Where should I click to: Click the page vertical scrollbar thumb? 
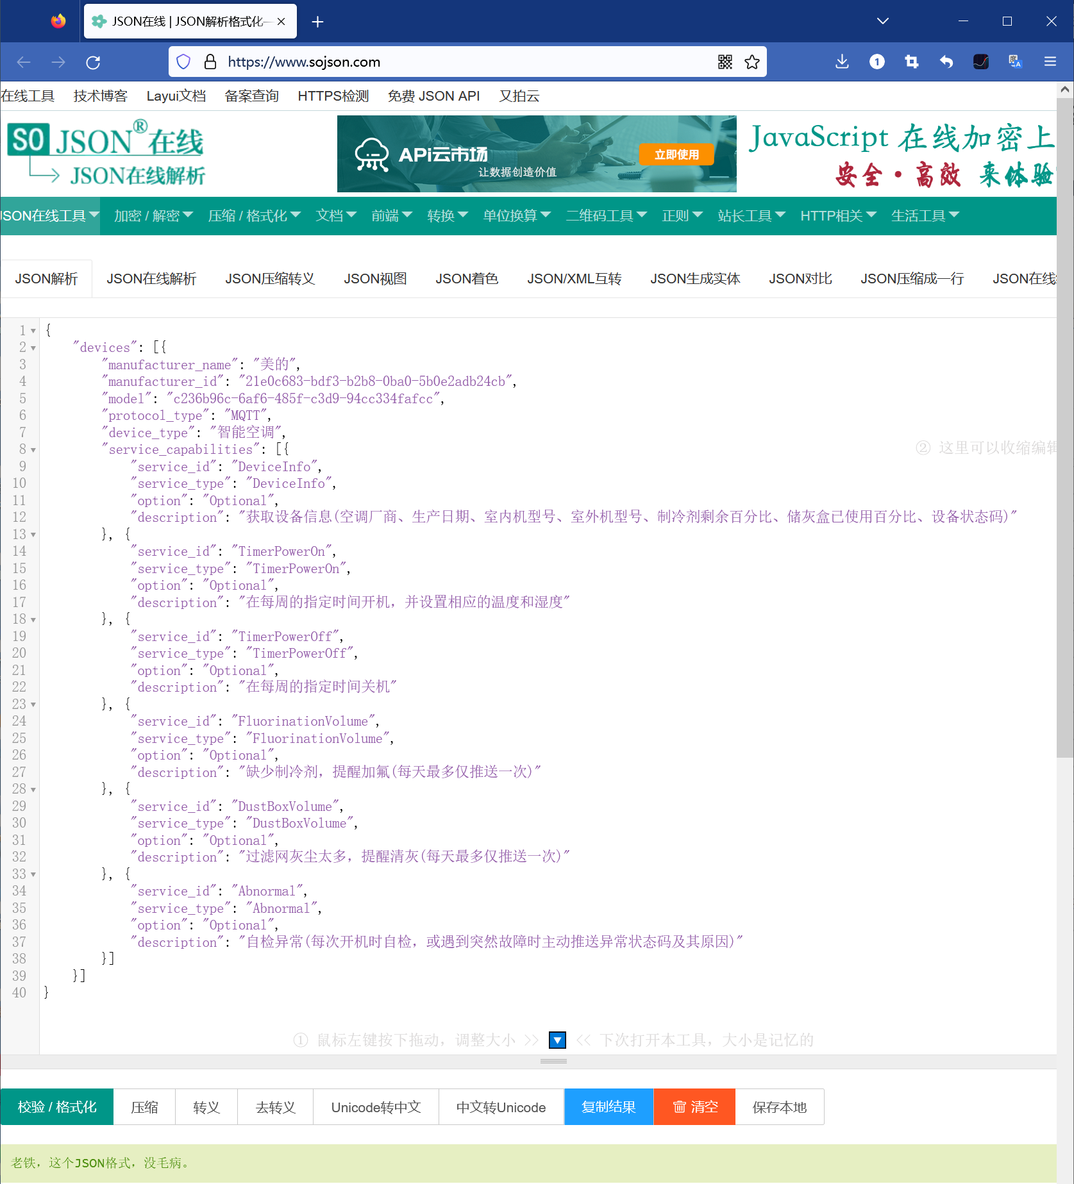coord(1065,427)
